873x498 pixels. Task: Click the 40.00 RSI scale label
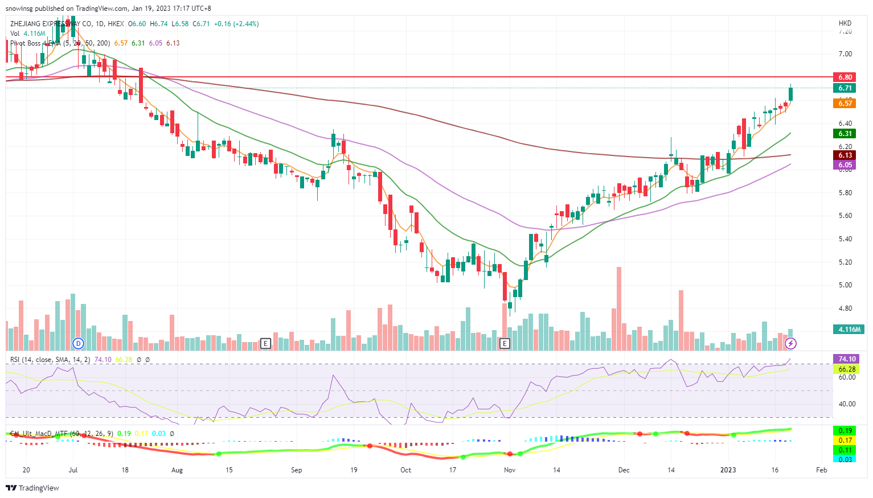847,404
